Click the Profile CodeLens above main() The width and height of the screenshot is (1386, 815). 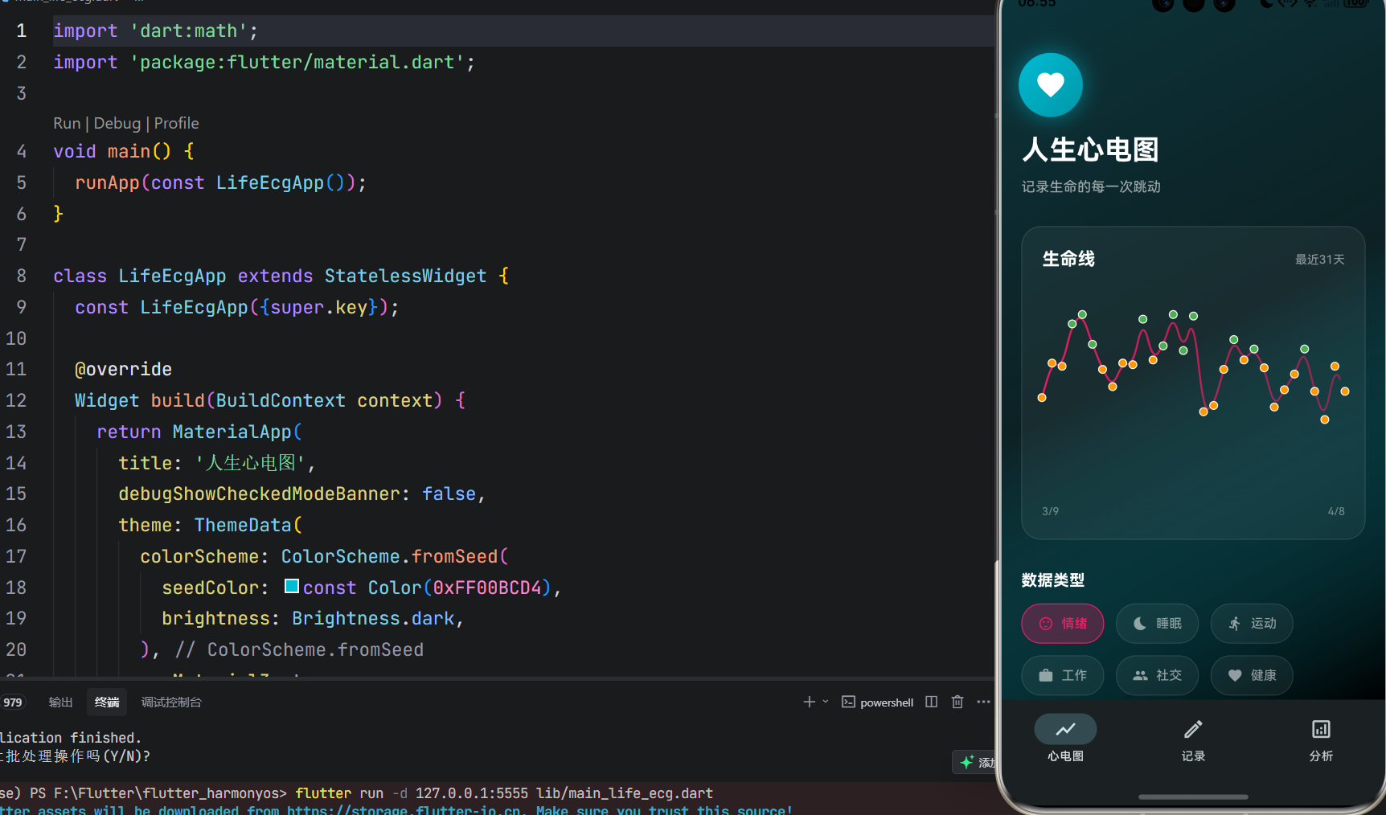[176, 123]
